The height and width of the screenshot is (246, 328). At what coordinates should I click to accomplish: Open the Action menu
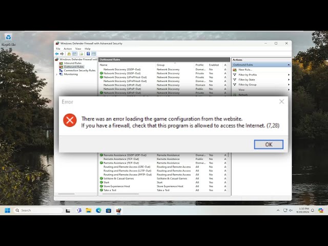(68, 49)
